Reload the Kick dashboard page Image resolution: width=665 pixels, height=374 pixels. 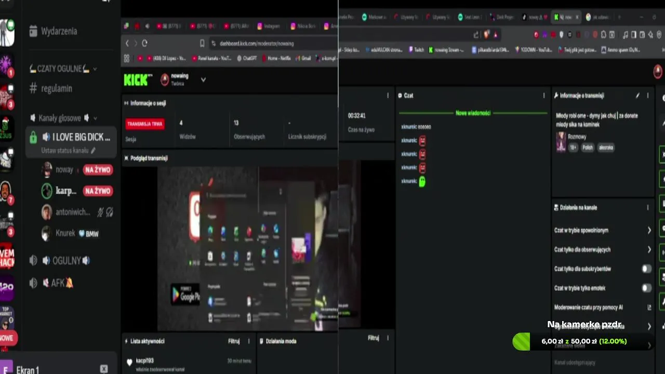[x=144, y=44]
